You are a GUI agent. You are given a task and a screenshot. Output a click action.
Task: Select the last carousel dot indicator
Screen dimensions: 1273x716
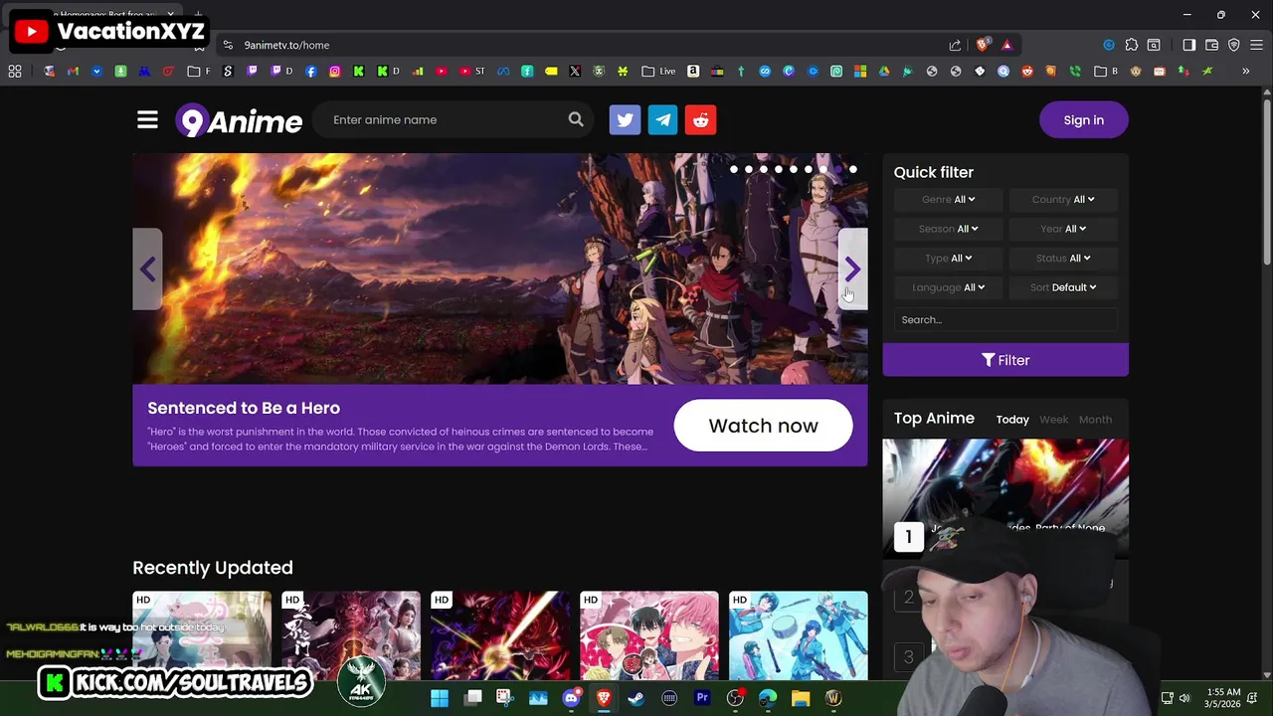coord(852,169)
